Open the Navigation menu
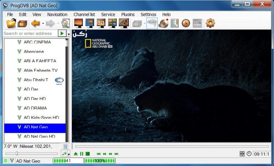The height and width of the screenshot is (166, 274). tap(57, 14)
